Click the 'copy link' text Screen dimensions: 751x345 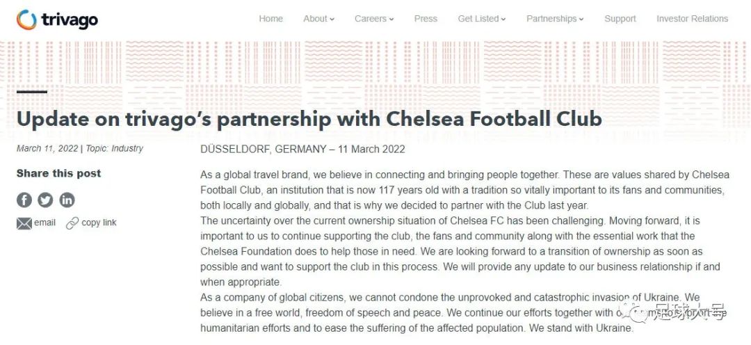[x=99, y=223]
